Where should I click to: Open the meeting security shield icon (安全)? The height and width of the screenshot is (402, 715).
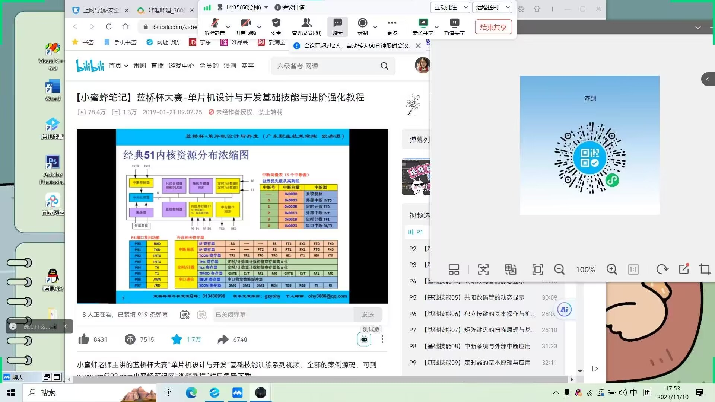(276, 23)
